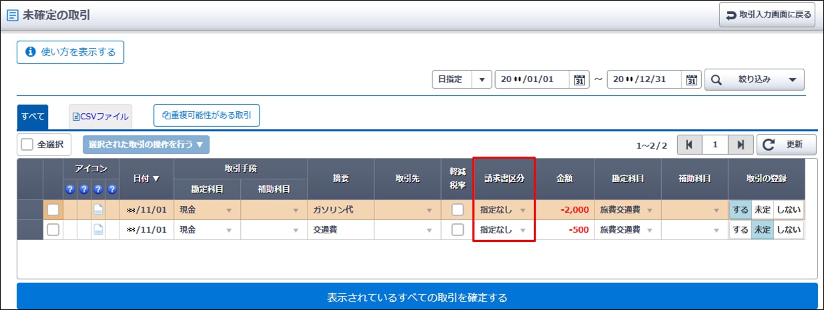Click the start date calendar icon
The width and height of the screenshot is (824, 310).
(x=579, y=79)
